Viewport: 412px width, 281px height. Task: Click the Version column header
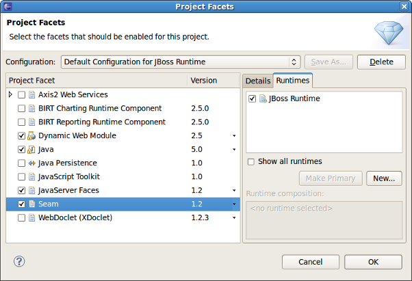(212, 80)
